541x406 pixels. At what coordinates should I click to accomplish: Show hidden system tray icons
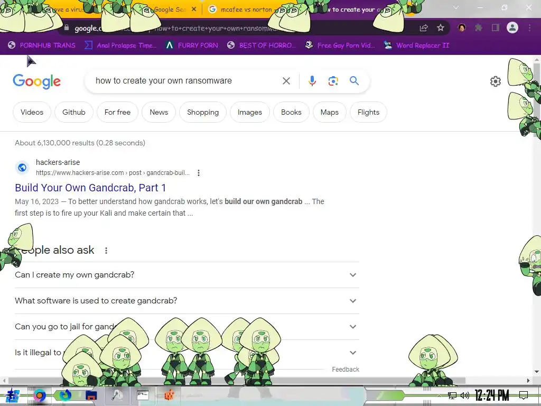[439, 395]
